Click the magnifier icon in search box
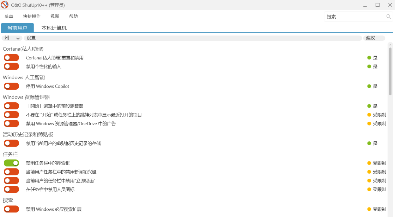The width and height of the screenshot is (395, 217). coord(389,17)
